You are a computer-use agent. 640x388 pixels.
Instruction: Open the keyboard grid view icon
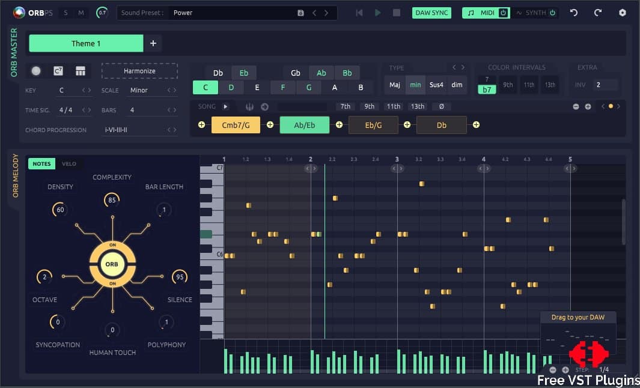click(81, 71)
